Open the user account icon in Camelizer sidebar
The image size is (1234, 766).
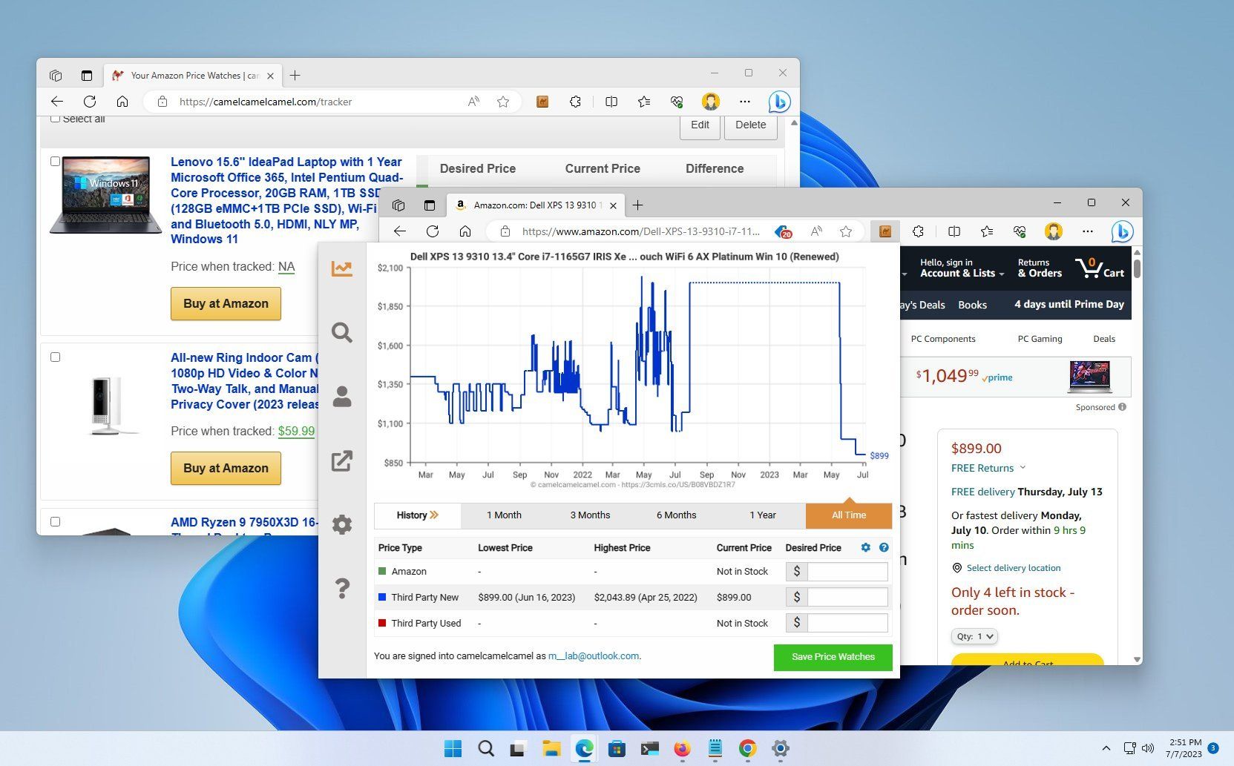pyautogui.click(x=341, y=397)
